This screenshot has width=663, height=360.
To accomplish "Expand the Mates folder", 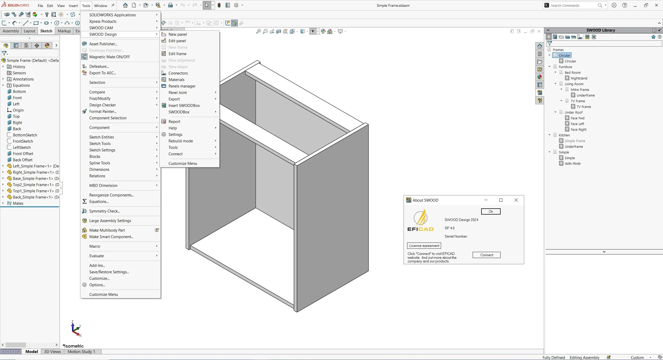I will tap(3, 203).
